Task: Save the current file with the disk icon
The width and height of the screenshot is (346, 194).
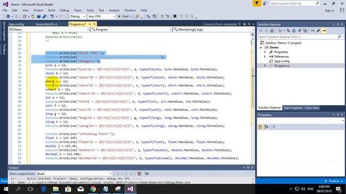Action: 39,17
